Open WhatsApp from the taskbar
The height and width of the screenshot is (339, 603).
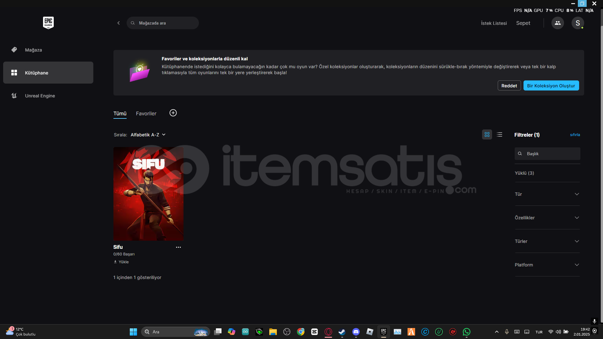467,332
